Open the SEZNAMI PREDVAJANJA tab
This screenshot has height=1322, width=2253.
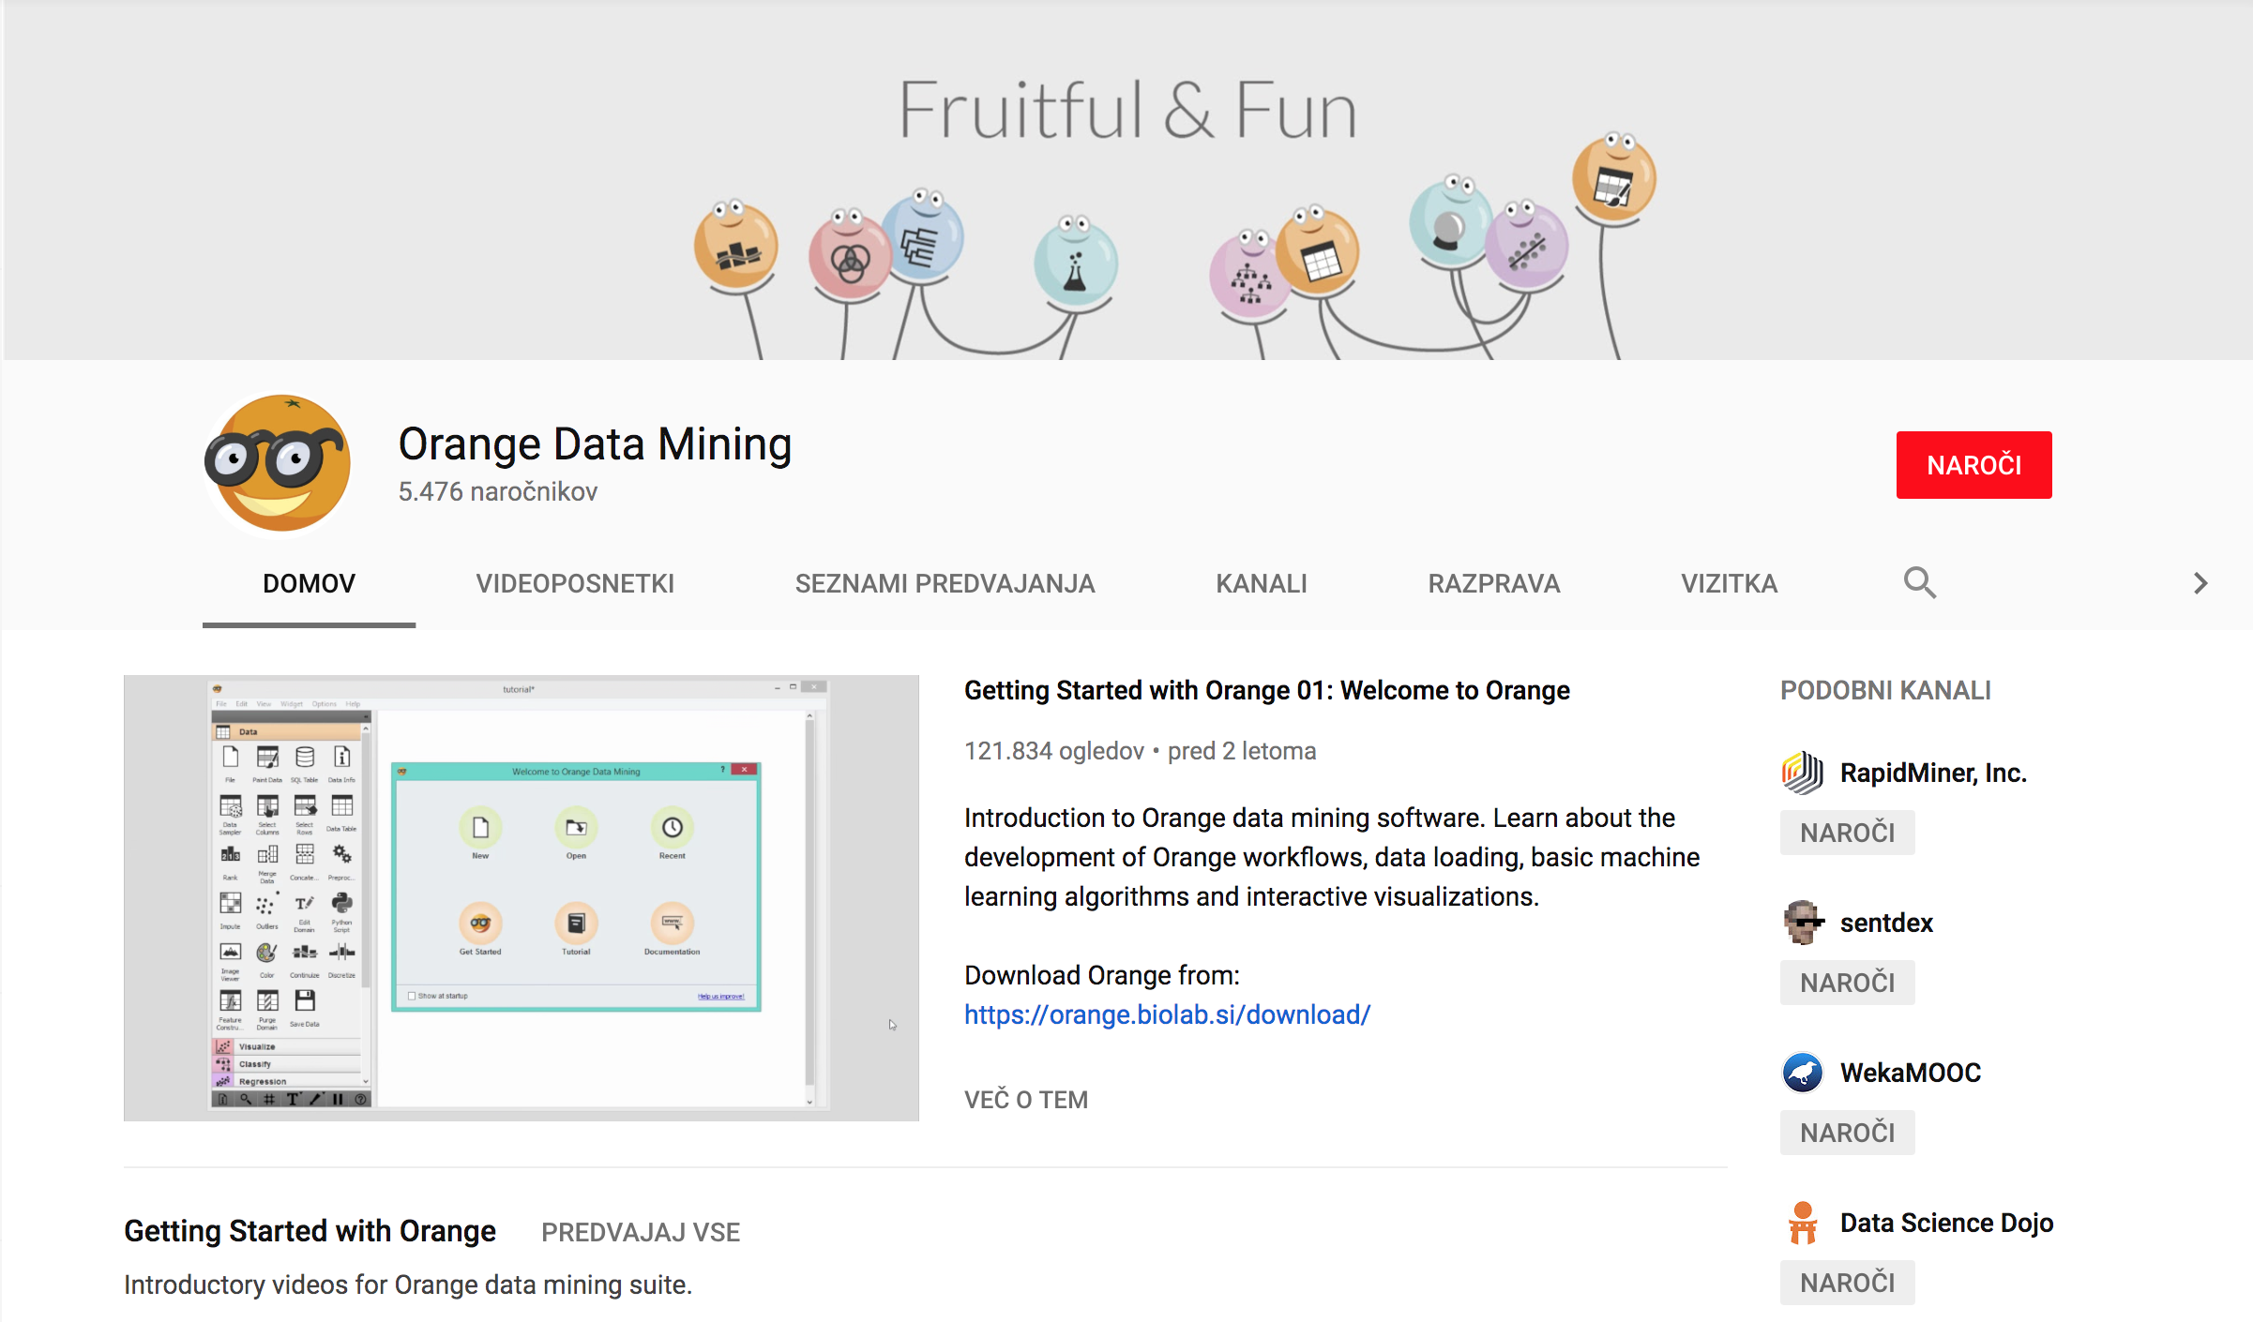(945, 583)
